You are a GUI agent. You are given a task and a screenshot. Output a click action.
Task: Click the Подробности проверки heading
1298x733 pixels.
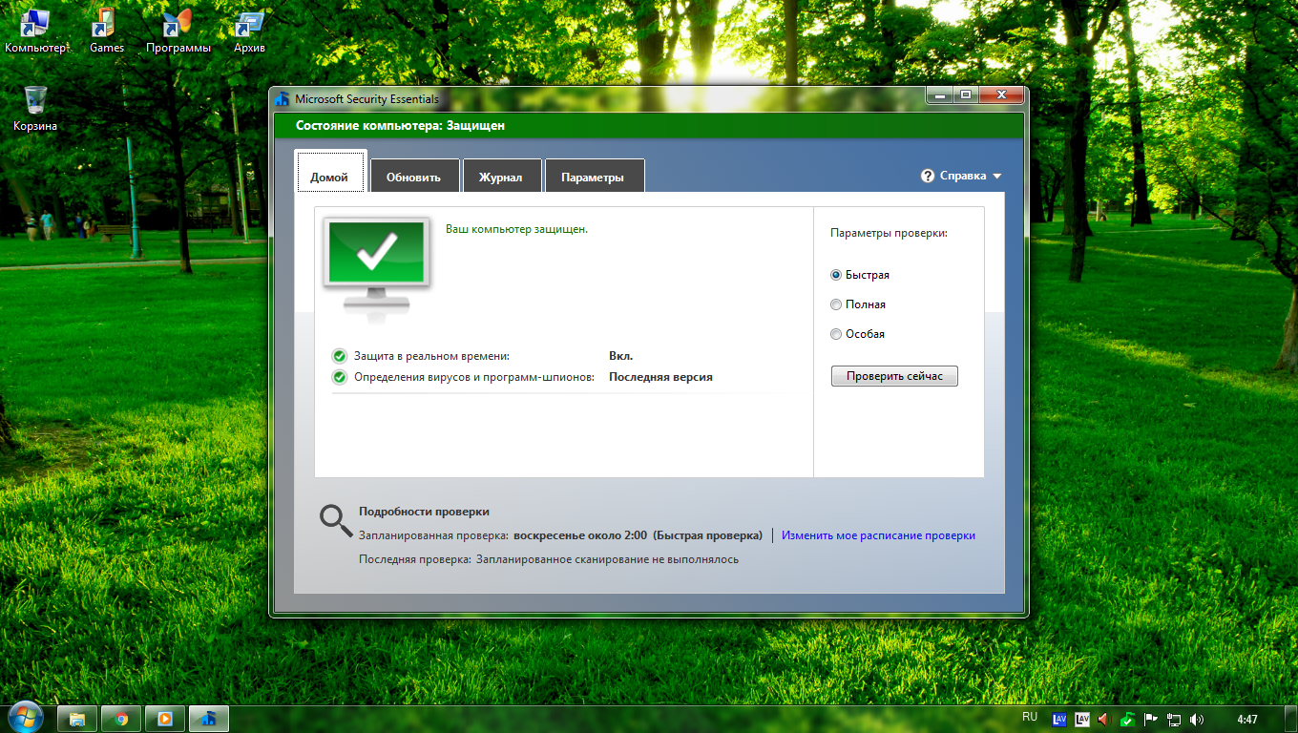click(424, 512)
